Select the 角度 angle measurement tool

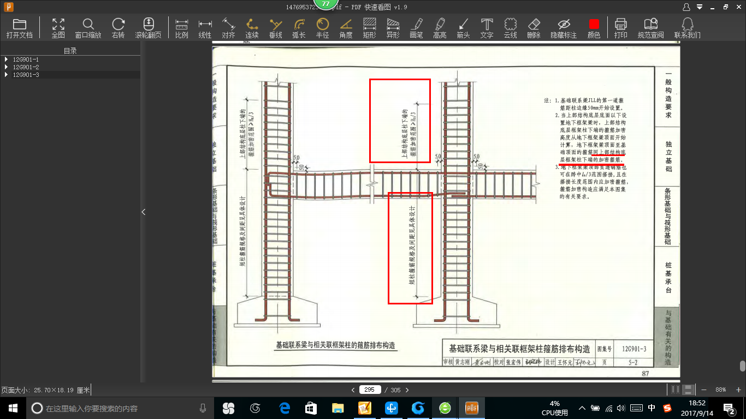(x=346, y=28)
